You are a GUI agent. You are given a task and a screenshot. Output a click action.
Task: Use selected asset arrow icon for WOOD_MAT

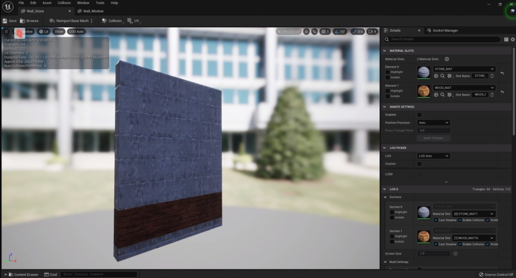(x=436, y=95)
